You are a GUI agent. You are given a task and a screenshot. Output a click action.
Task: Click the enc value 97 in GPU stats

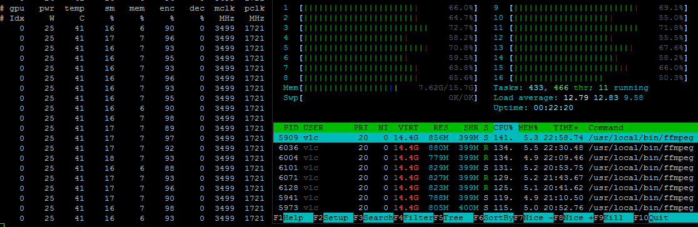[169, 138]
